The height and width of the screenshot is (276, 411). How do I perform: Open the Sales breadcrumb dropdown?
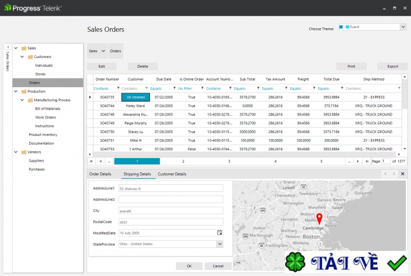(x=103, y=51)
